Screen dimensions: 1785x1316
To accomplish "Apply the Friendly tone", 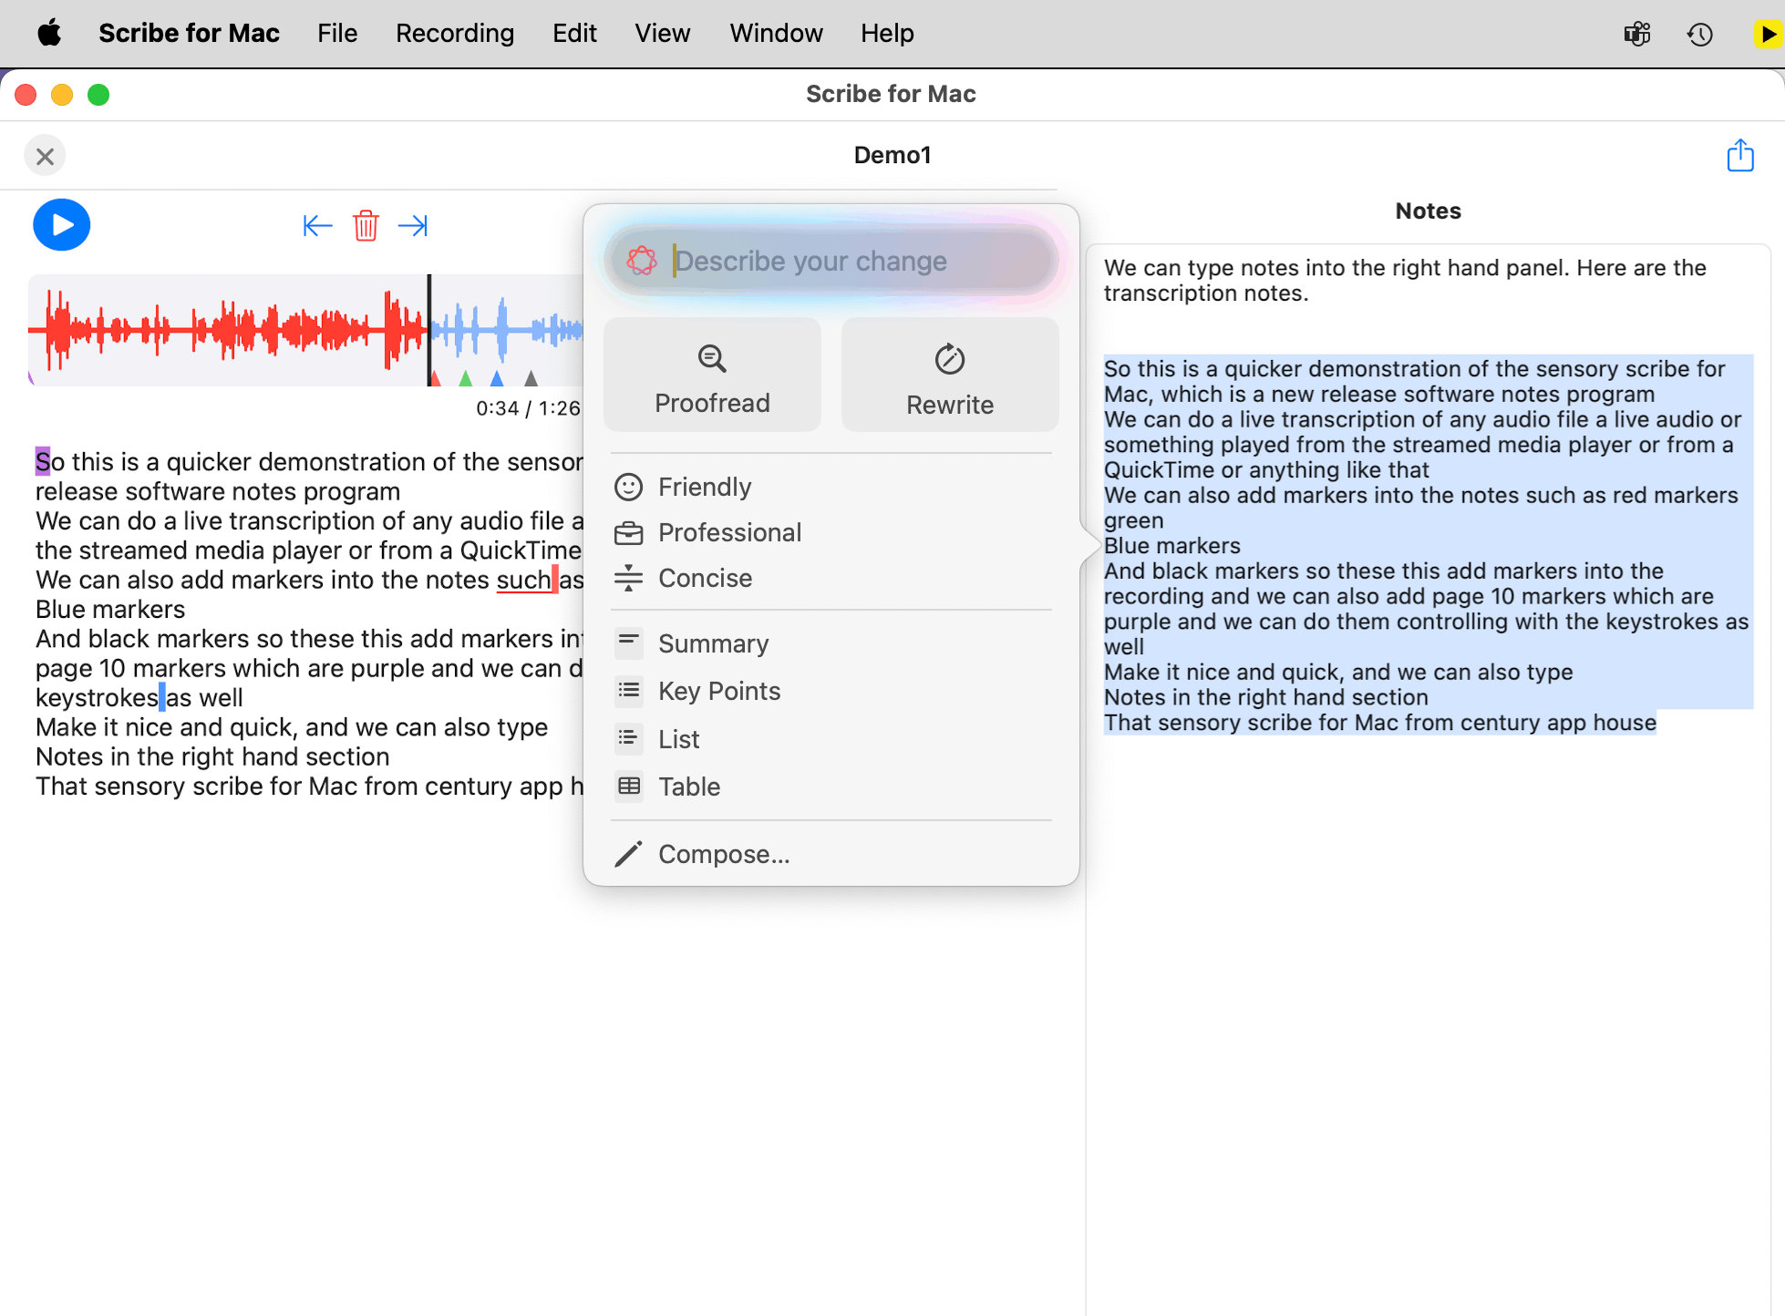I will (x=703, y=487).
